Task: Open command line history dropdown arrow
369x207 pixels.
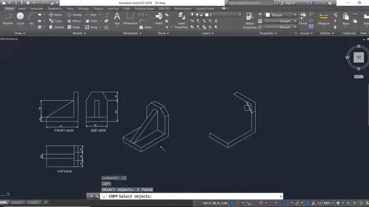Action: click(x=281, y=197)
